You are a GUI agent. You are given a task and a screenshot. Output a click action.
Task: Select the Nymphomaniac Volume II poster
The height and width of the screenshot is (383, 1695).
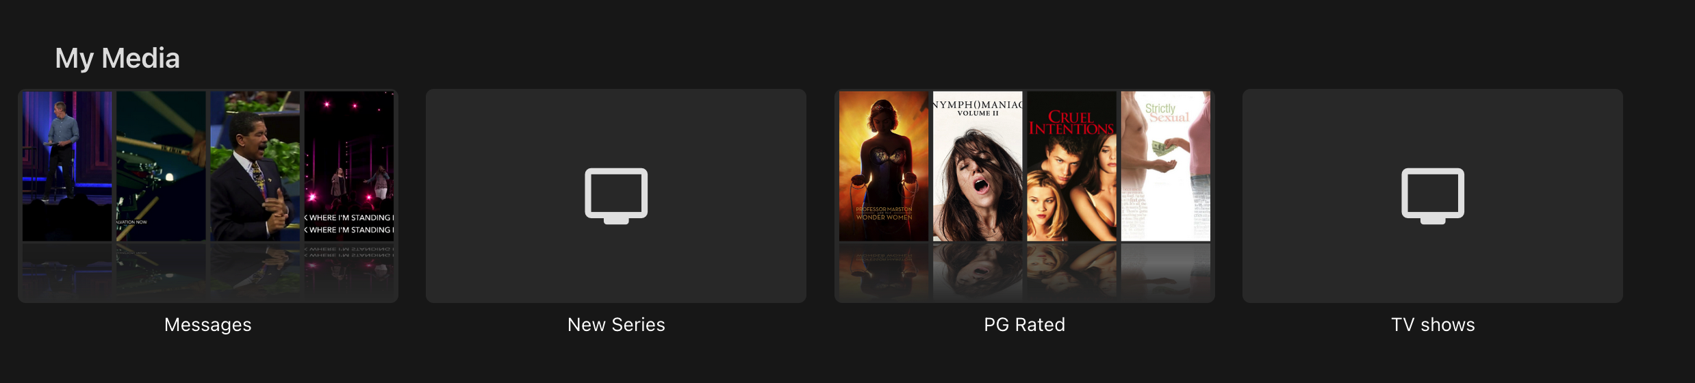(978, 166)
